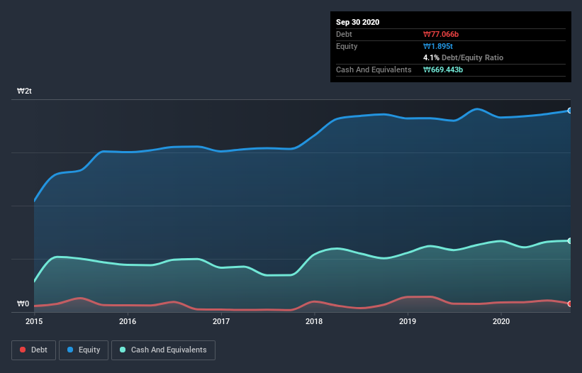Click Cash And Equivalents tooltip label
This screenshot has width=582, height=373.
(x=374, y=69)
